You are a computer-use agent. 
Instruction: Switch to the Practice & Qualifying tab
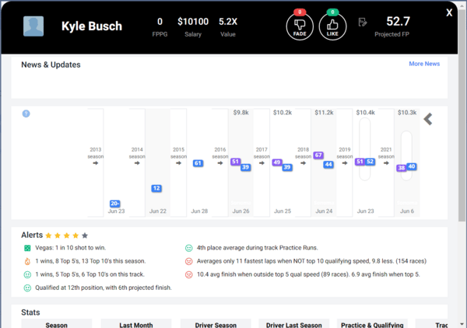[x=372, y=324]
